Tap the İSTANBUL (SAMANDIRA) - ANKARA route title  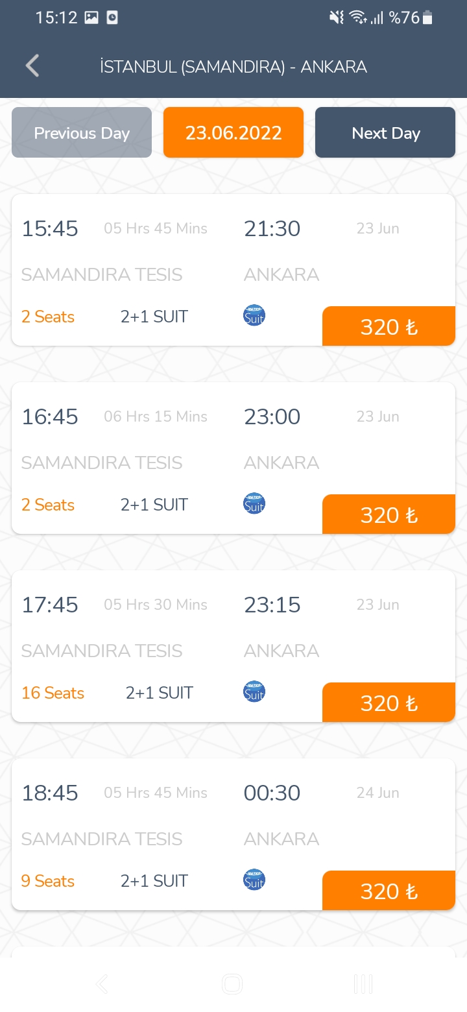233,67
